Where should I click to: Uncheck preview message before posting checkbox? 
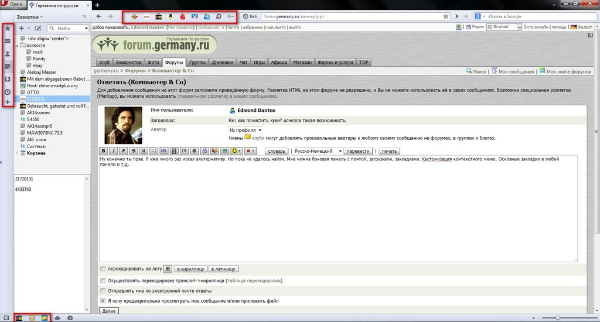[x=103, y=301]
